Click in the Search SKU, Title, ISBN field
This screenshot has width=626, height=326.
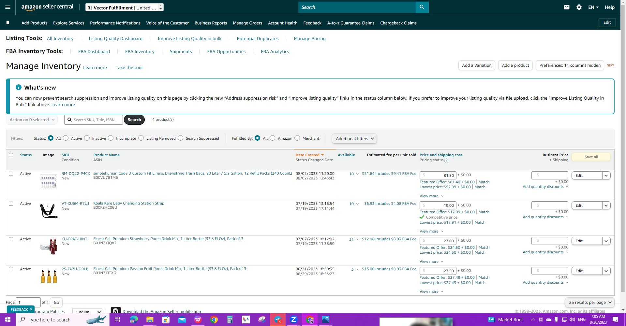[94, 120]
